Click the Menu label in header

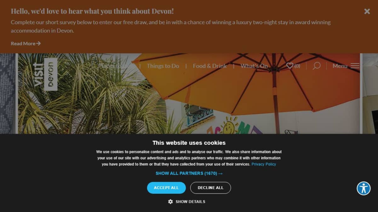pos(340,66)
